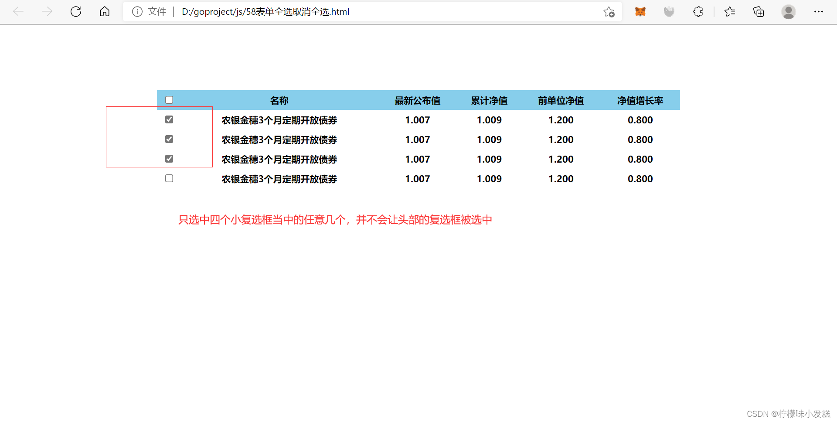Add this page to favorites
Image resolution: width=837 pixels, height=422 pixels.
coord(609,12)
